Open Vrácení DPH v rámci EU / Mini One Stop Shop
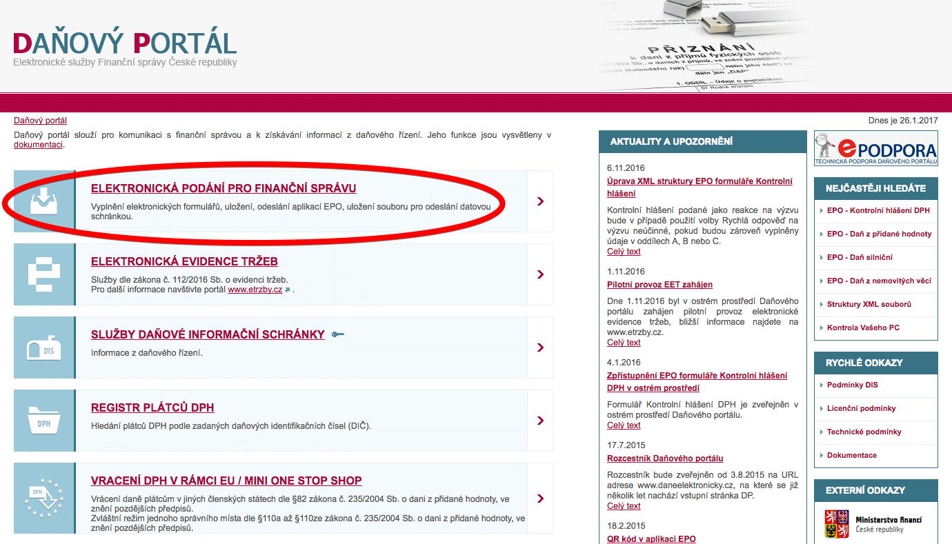 click(x=226, y=481)
